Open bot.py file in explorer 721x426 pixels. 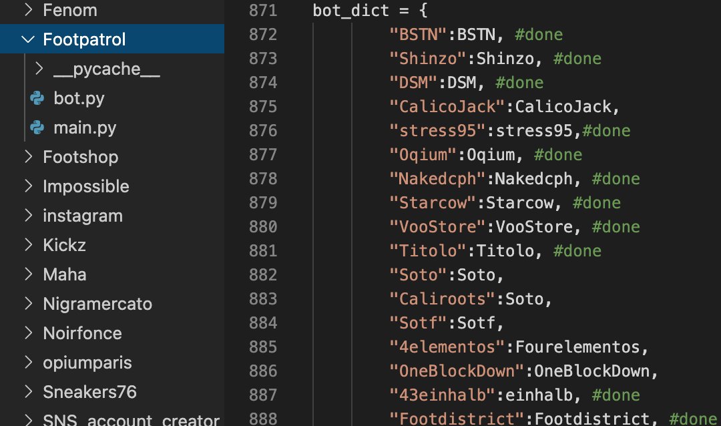click(x=79, y=98)
